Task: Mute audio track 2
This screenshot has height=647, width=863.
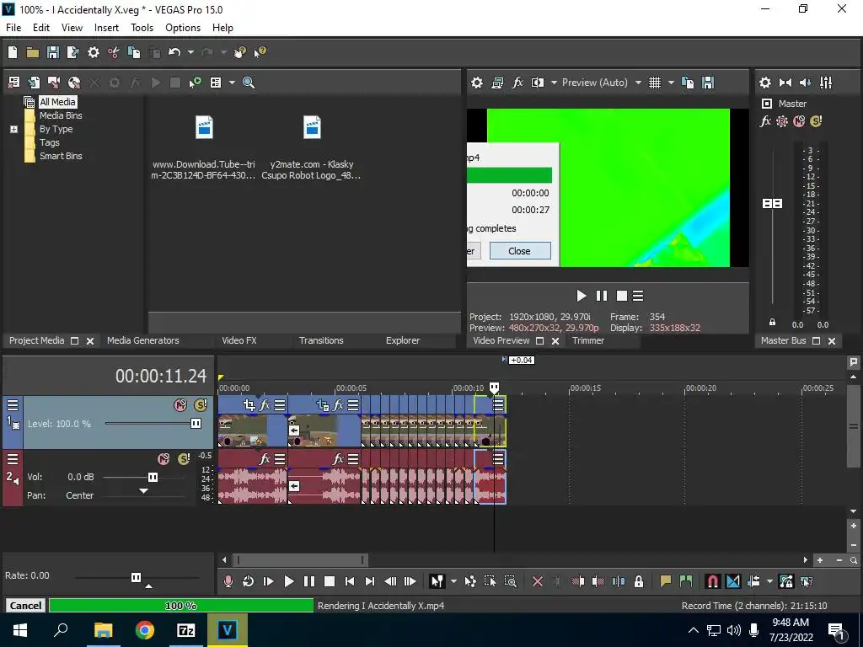Action: pyautogui.click(x=163, y=459)
